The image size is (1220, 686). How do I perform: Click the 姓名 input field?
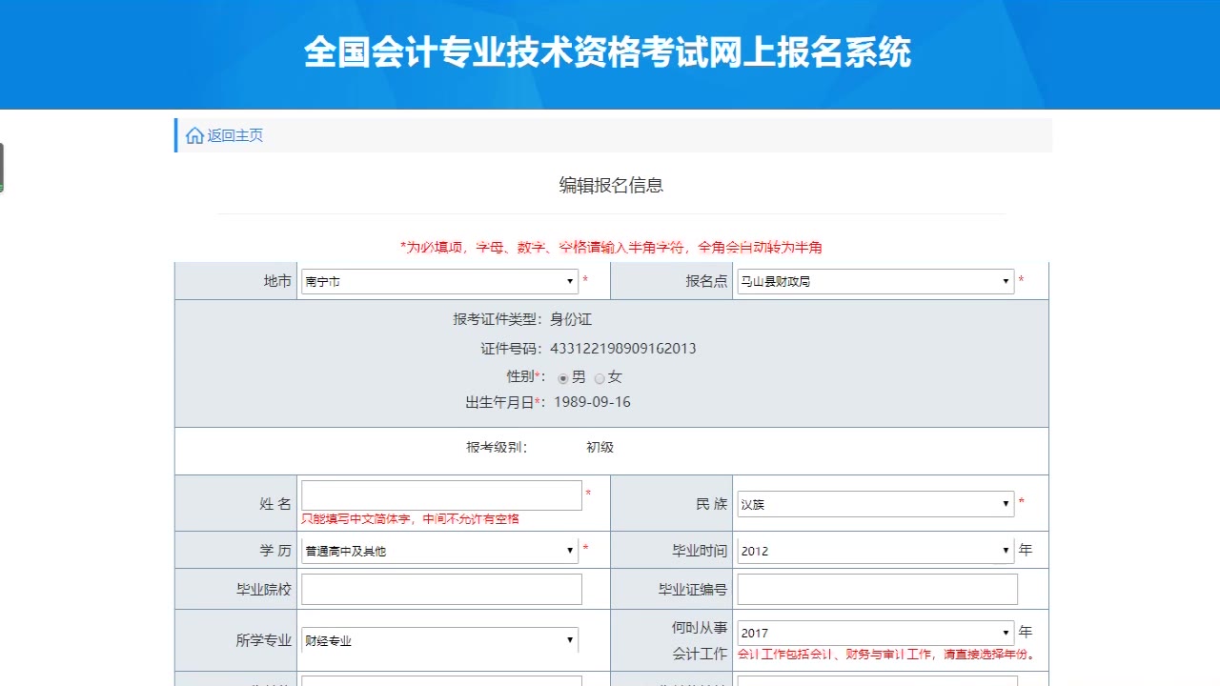coord(441,495)
